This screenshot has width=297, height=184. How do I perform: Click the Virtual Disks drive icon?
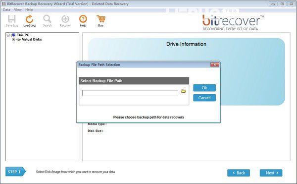(x=18, y=40)
